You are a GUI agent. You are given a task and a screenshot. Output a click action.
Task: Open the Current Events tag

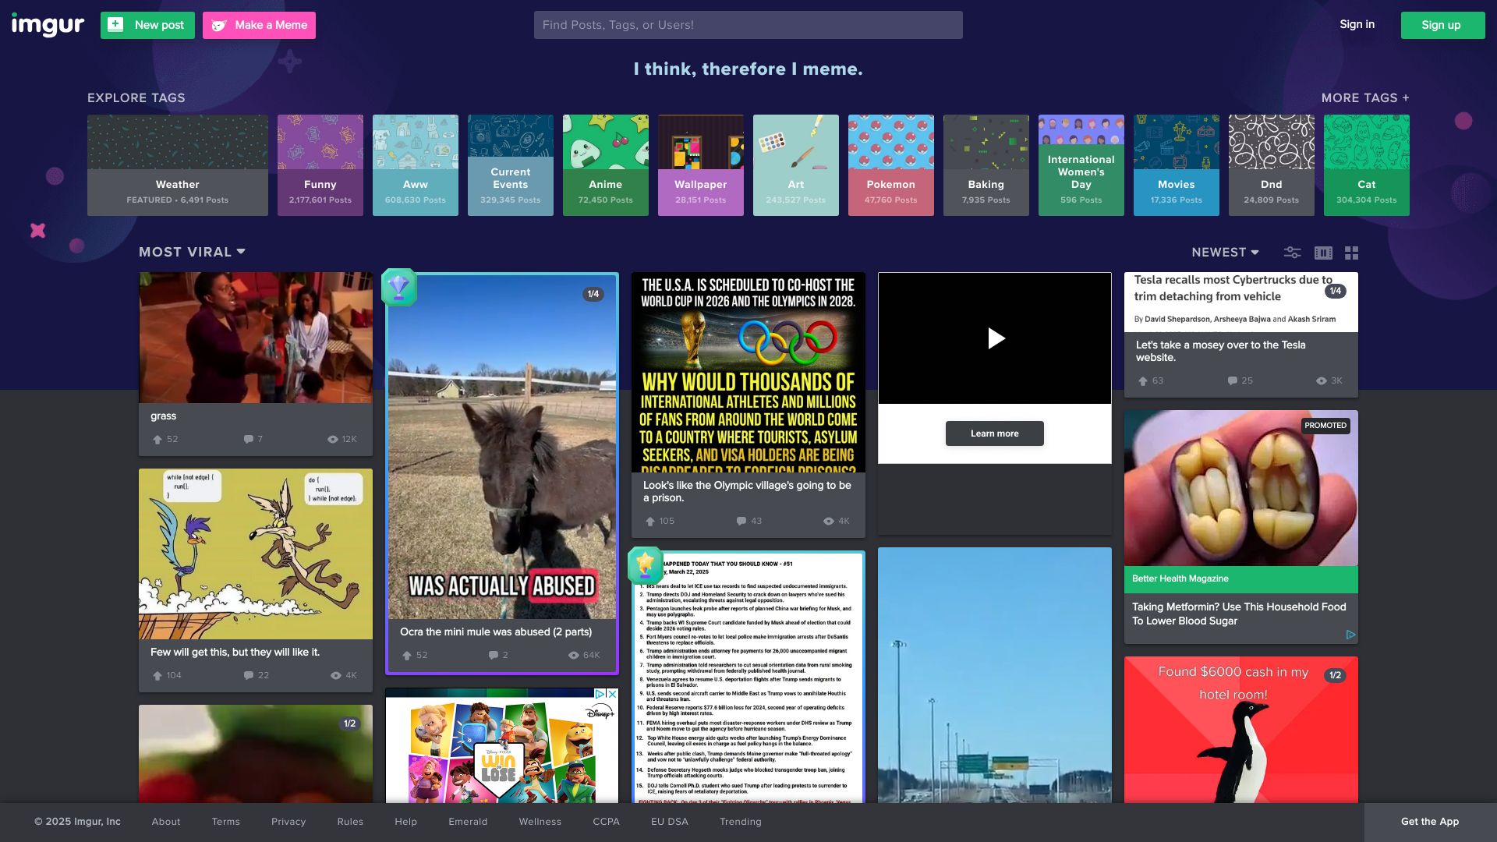click(x=510, y=165)
